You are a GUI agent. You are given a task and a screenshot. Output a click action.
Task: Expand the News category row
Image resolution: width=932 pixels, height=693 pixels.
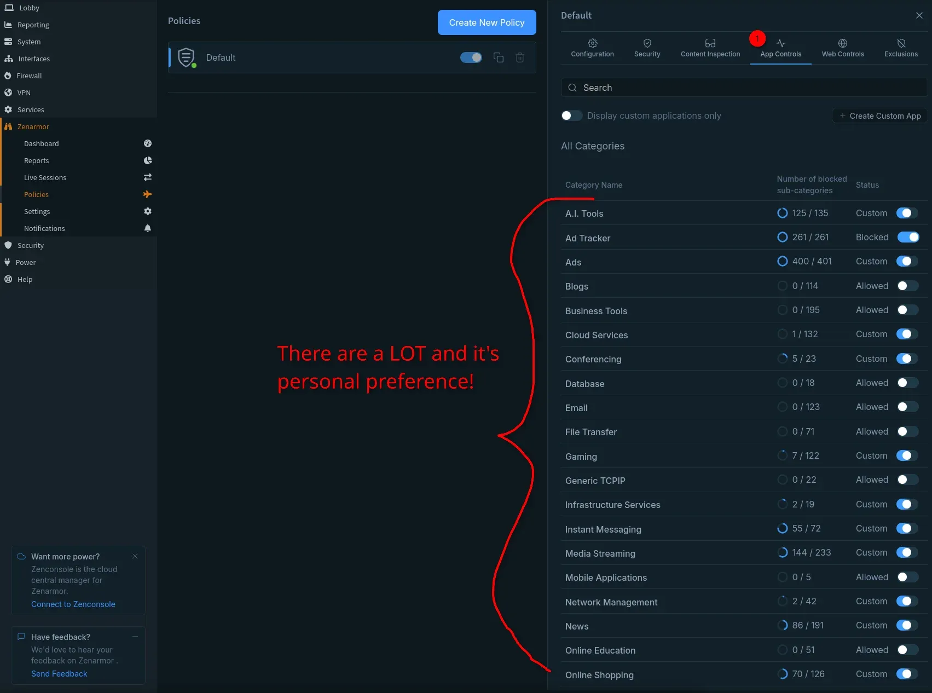[x=744, y=626]
